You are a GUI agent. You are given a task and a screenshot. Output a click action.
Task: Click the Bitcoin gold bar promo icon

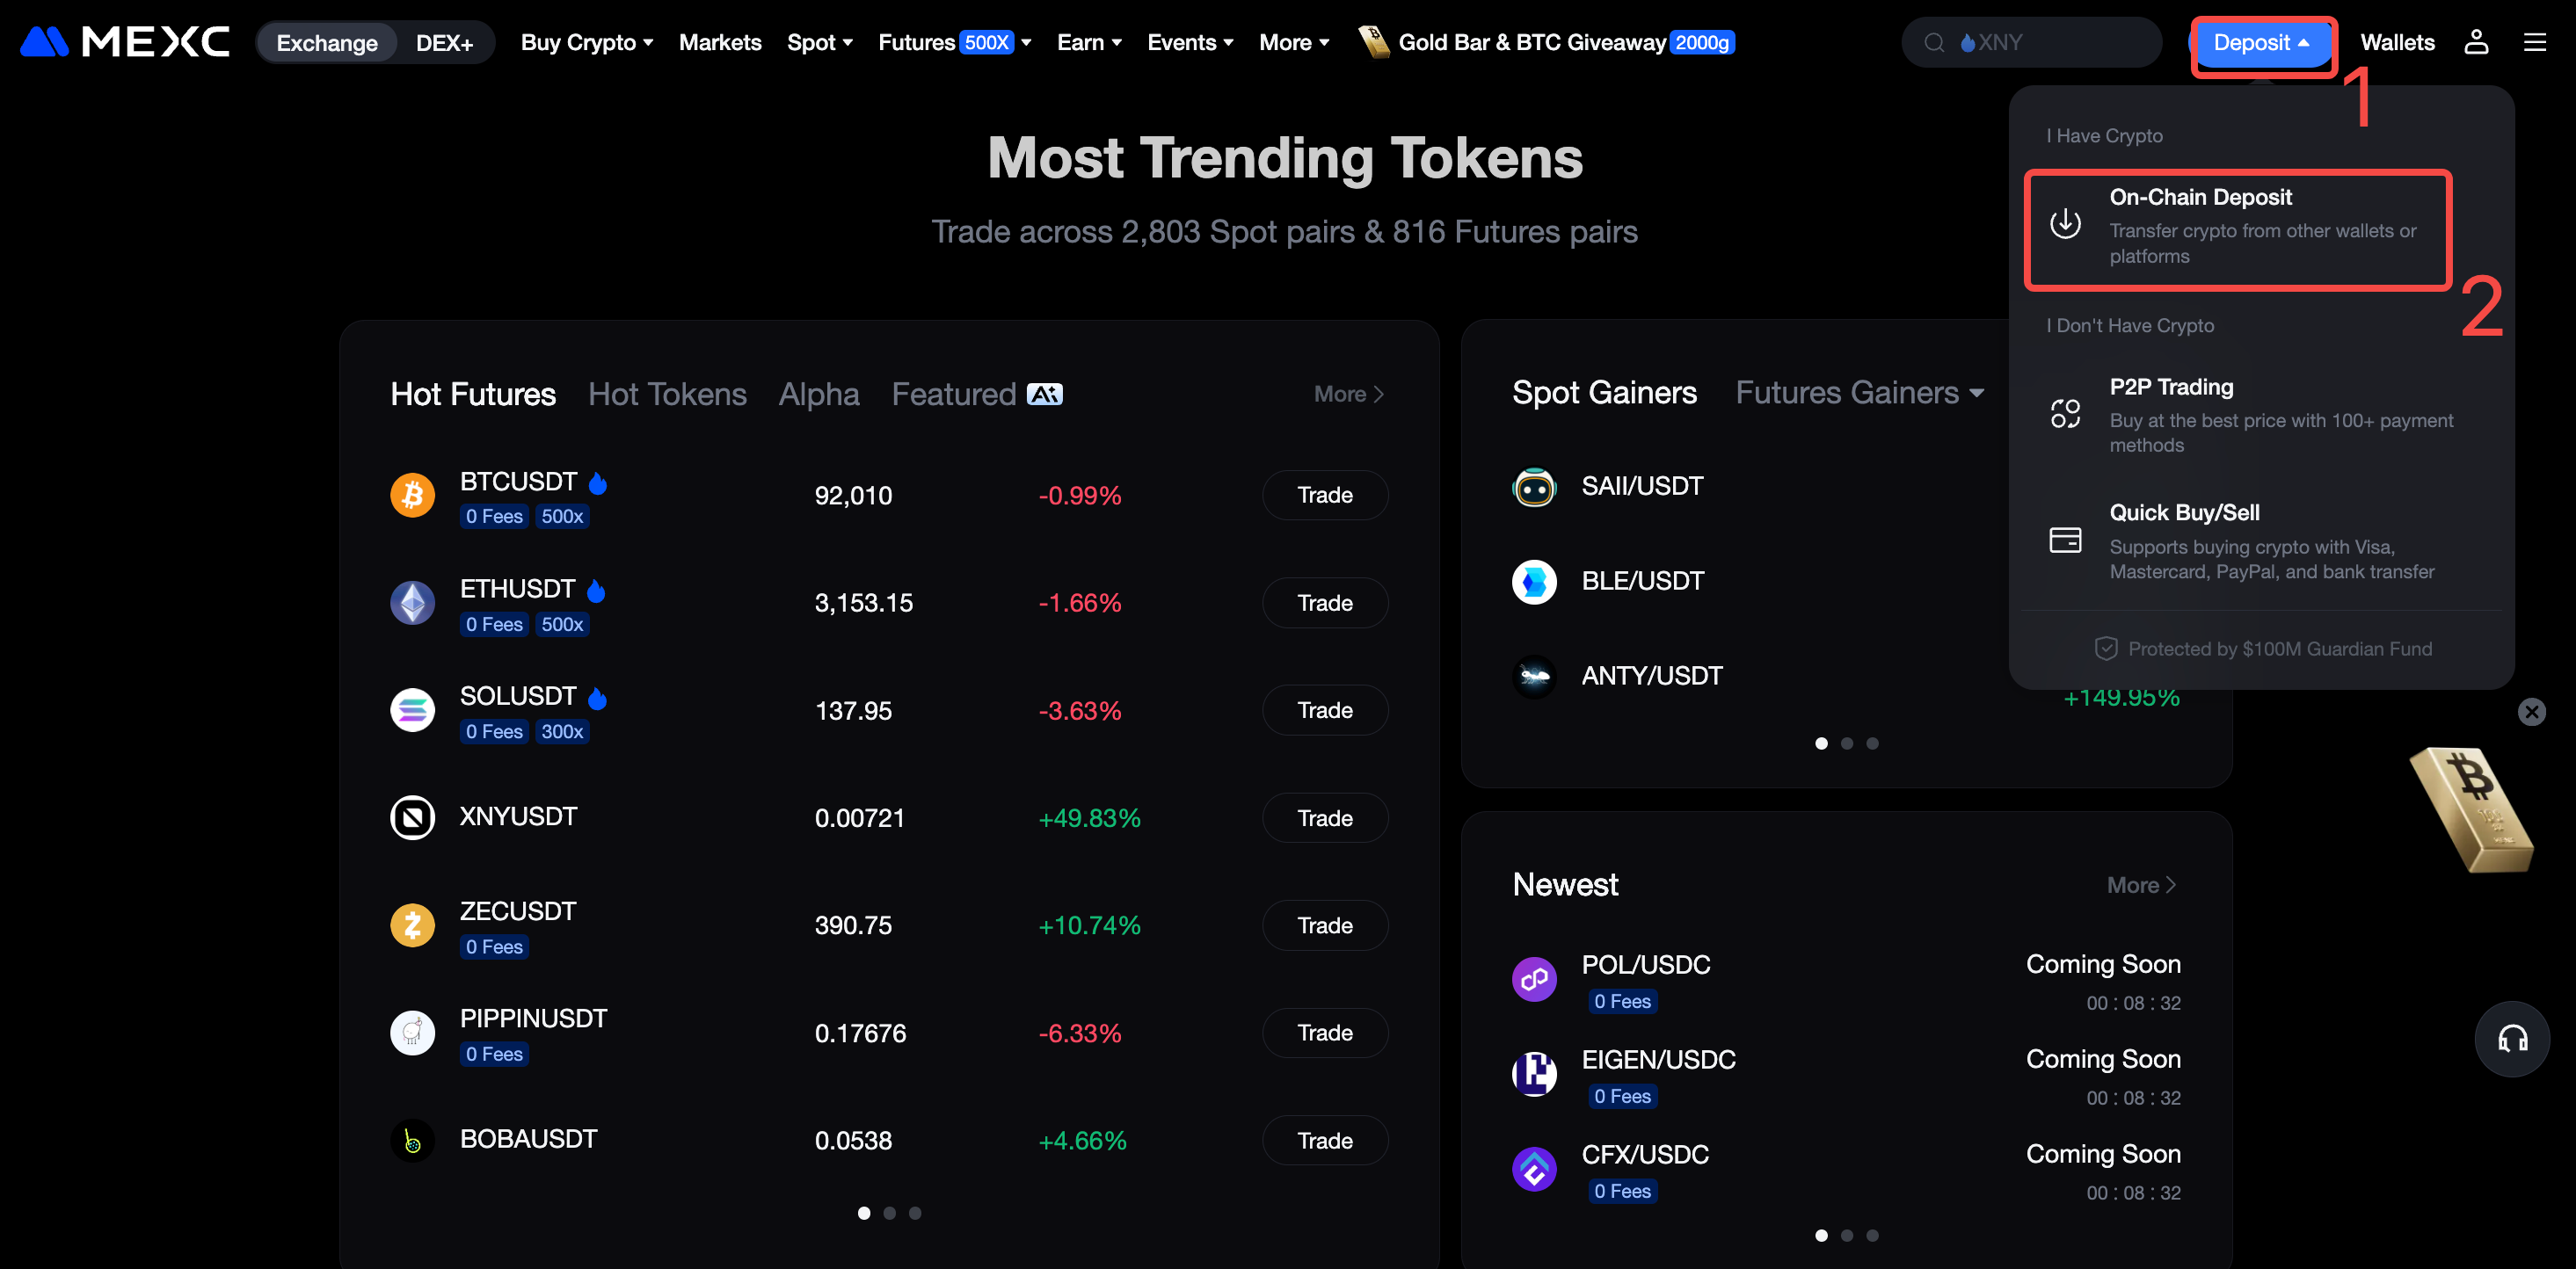(2470, 809)
